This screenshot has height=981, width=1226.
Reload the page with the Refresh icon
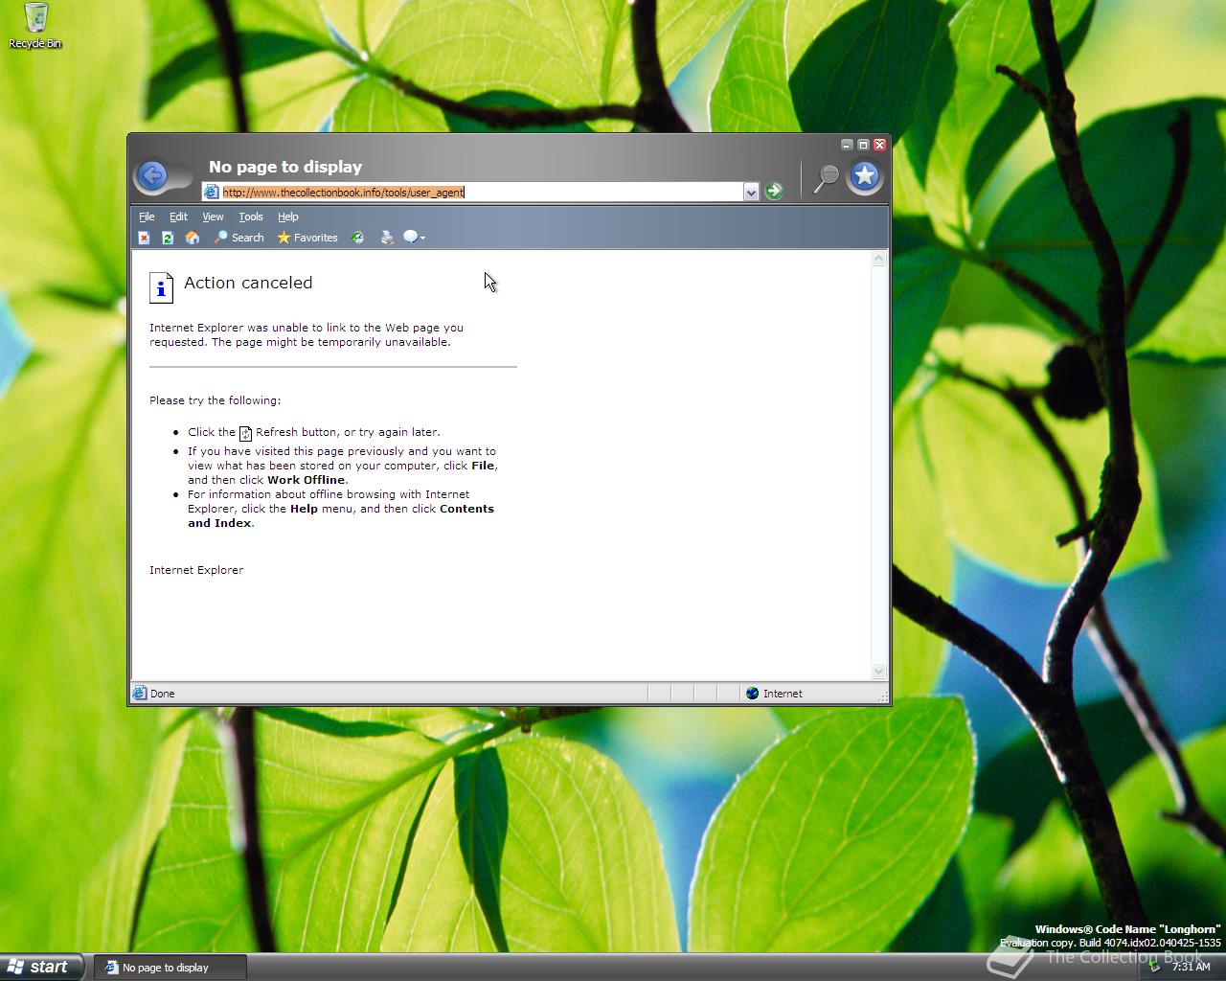pyautogui.click(x=168, y=238)
